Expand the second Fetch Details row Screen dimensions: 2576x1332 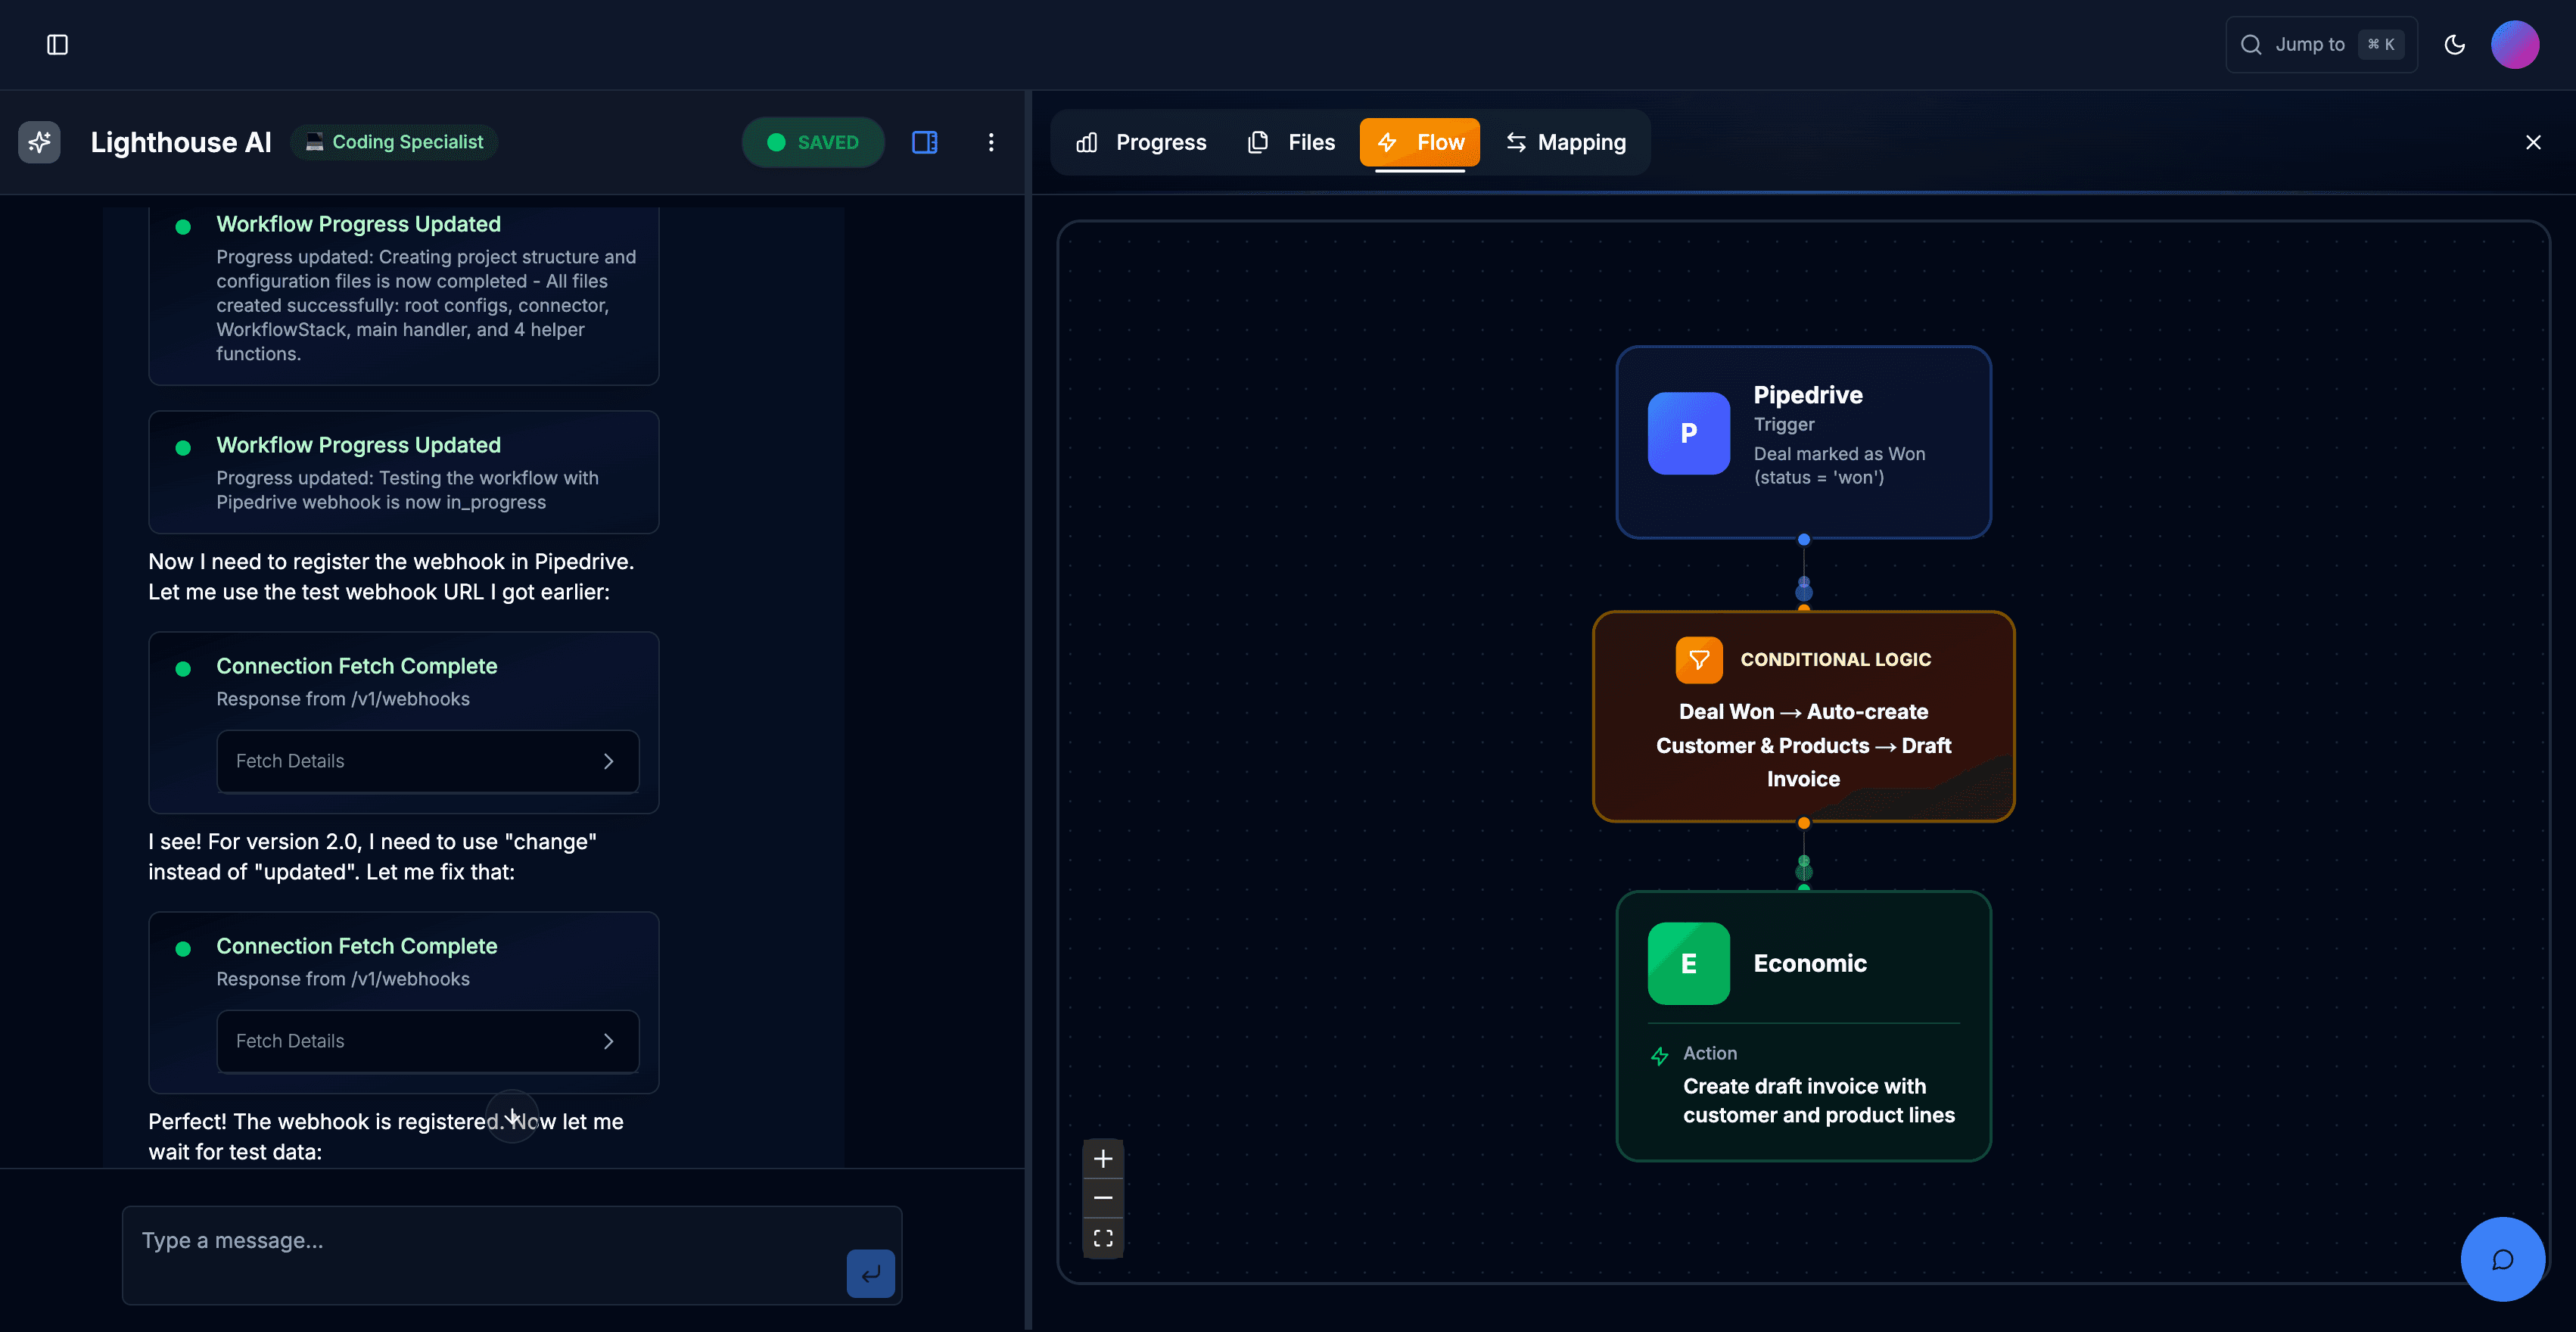[x=427, y=1041]
